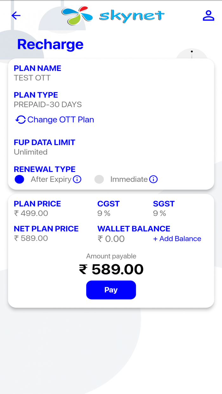Open the profile icon at top right
The height and width of the screenshot is (394, 222).
[x=208, y=16]
